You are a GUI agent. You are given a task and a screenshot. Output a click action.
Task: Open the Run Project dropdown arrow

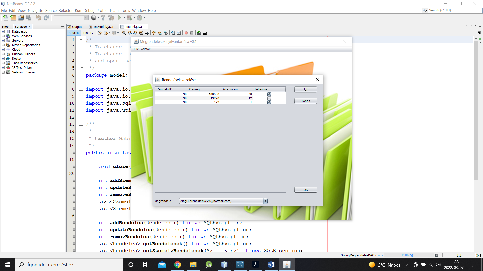(x=124, y=18)
